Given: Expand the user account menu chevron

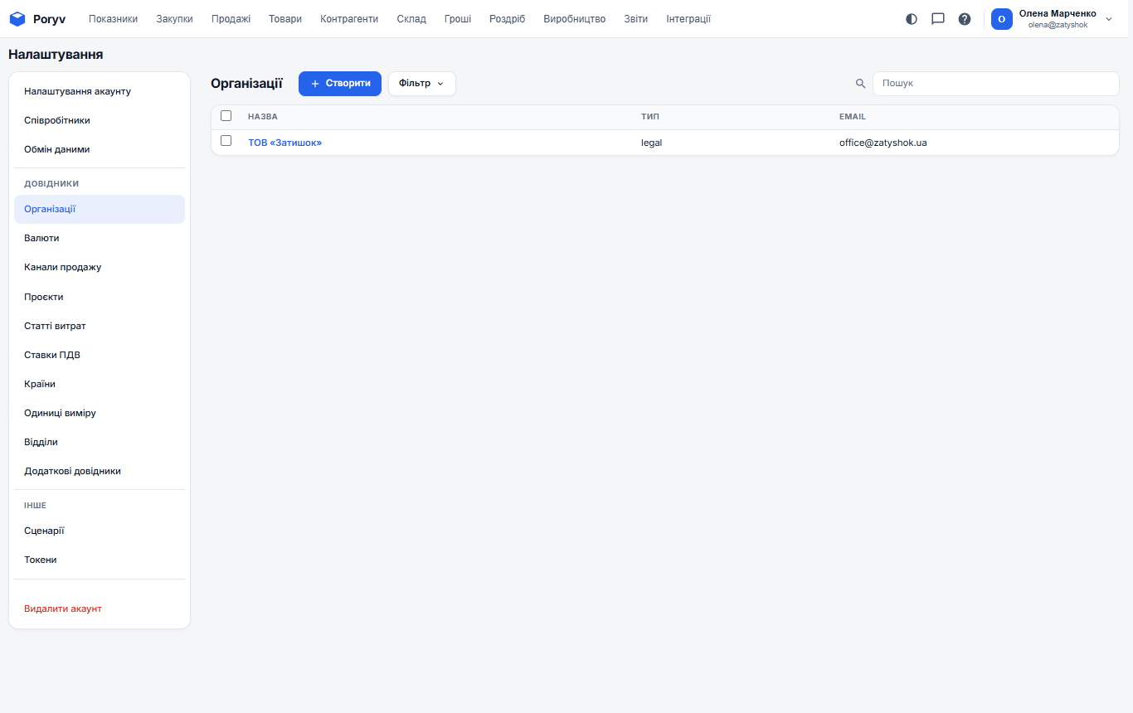Looking at the screenshot, I should coord(1109,19).
